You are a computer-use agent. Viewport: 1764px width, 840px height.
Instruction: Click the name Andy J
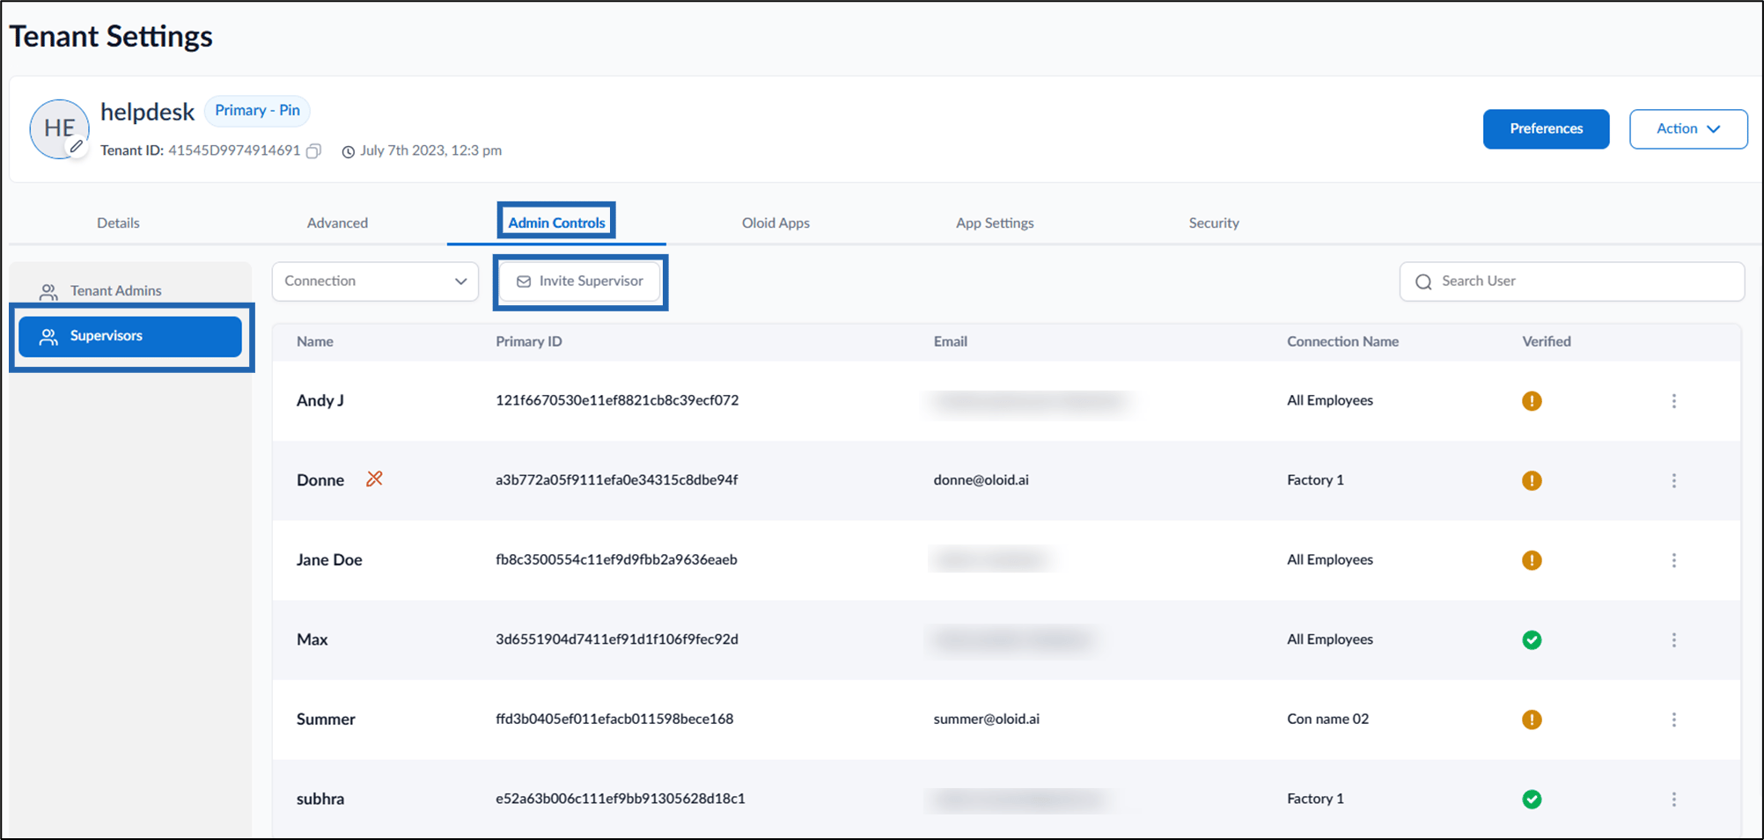coord(320,400)
